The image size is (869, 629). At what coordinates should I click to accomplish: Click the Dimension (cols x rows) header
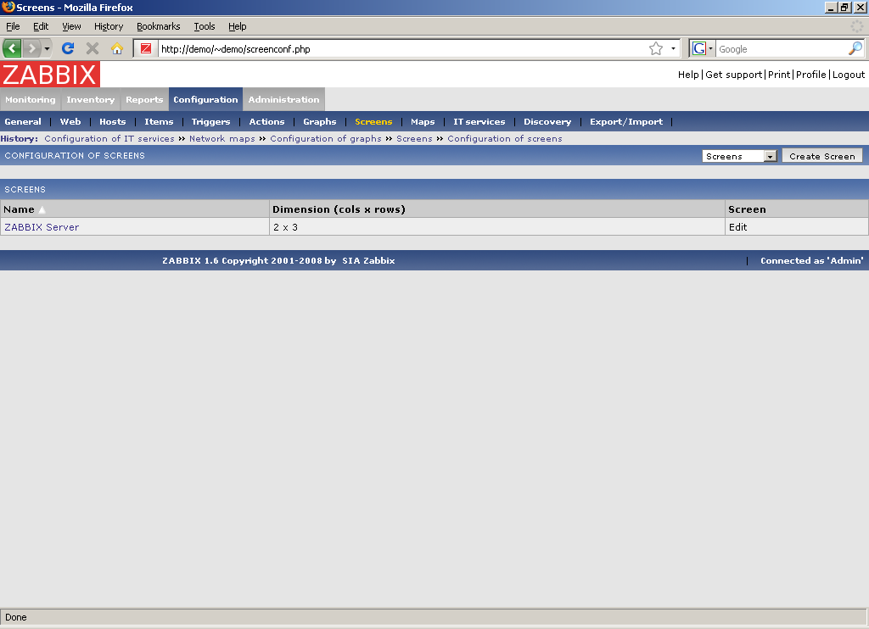click(x=339, y=209)
